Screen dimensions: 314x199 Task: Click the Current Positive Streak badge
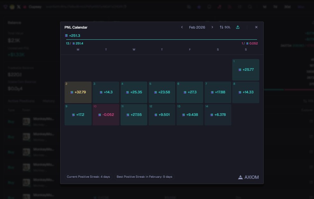pyautogui.click(x=88, y=177)
